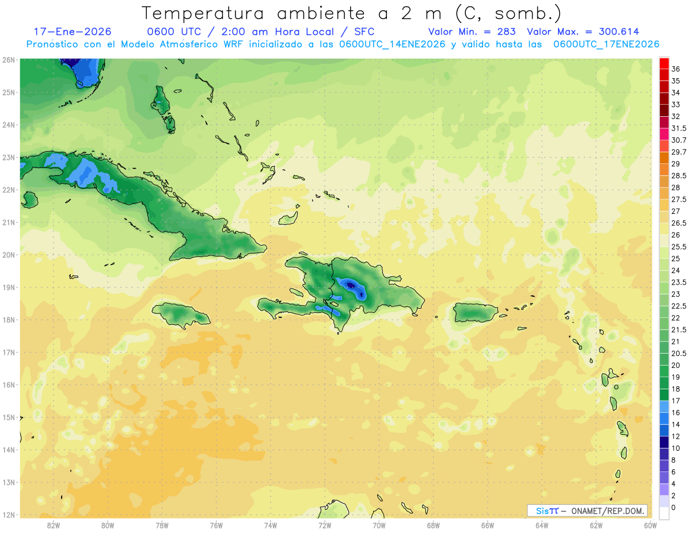This screenshot has height=533, width=691.
Task: Click latitude axis label '17N'
Action: point(9,352)
